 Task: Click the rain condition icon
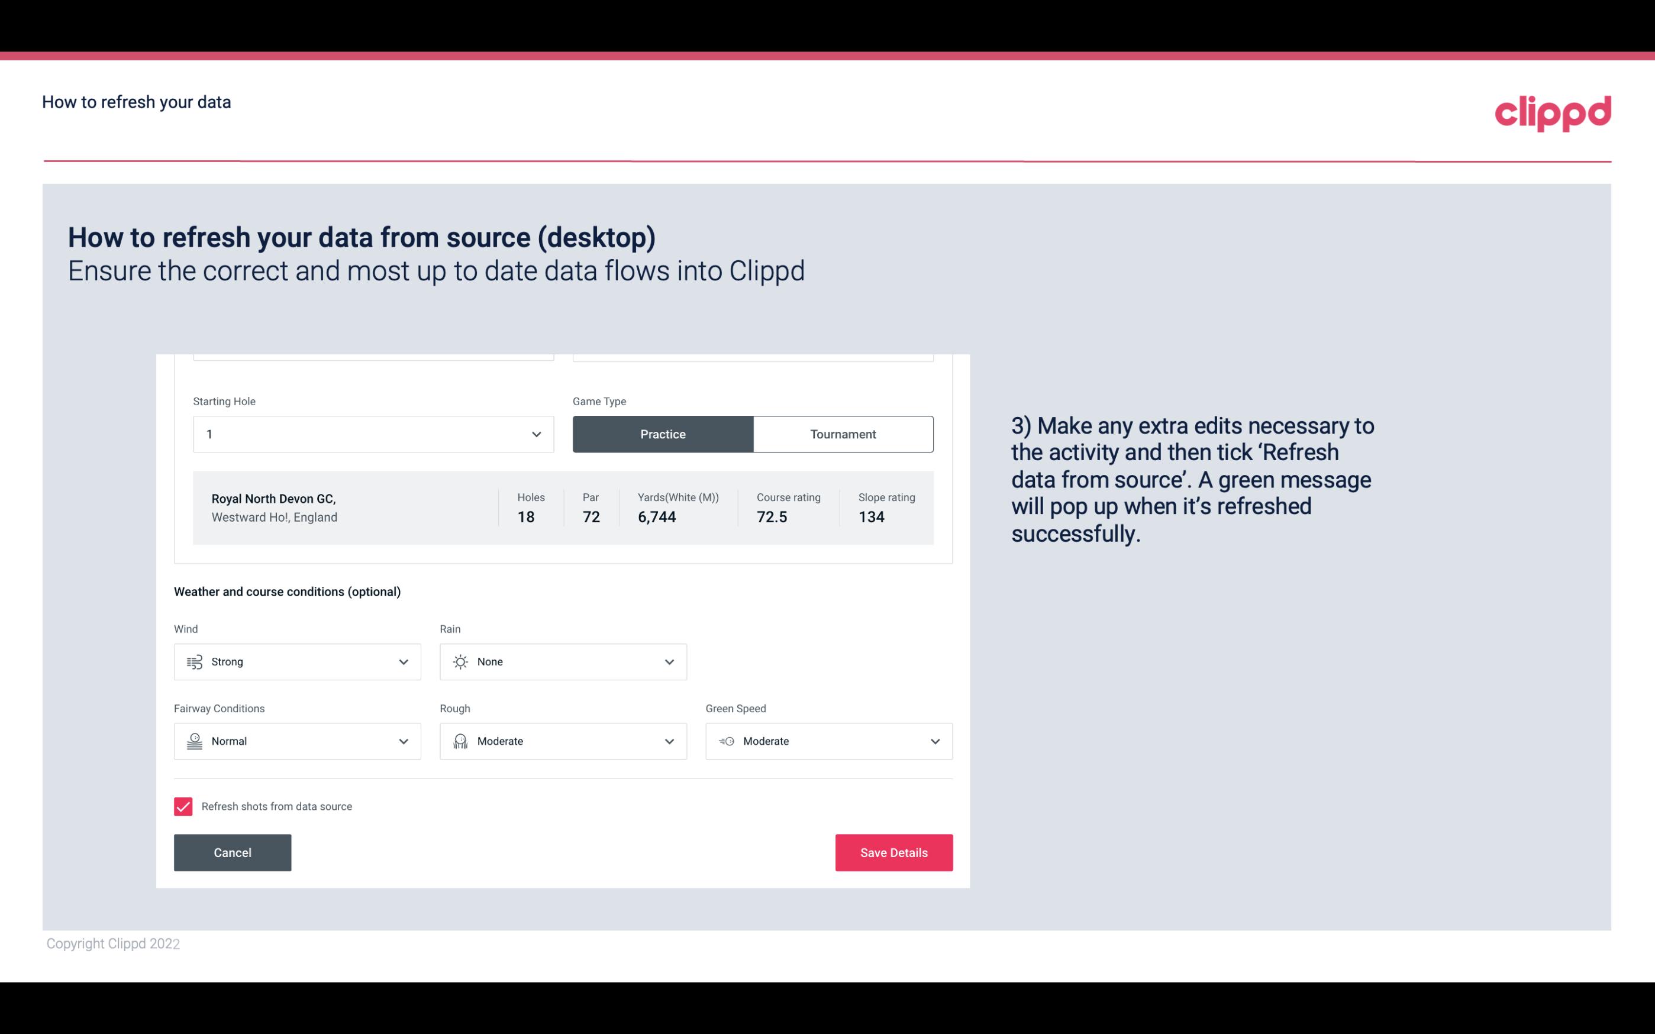pos(461,661)
